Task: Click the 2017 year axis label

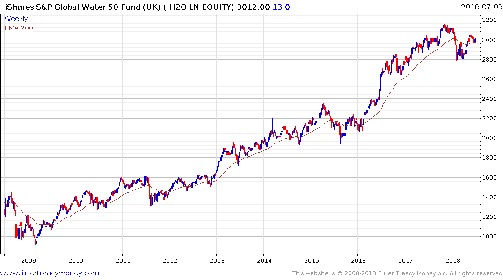Action: click(x=406, y=260)
